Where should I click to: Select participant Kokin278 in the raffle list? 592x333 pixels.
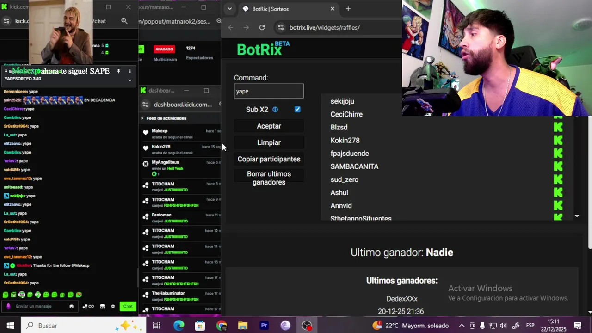(x=345, y=140)
